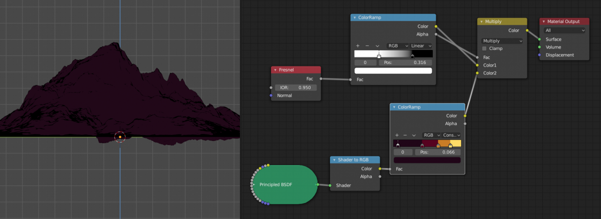Open the Multiply blend type dropdown
The height and width of the screenshot is (219, 601).
click(502, 40)
